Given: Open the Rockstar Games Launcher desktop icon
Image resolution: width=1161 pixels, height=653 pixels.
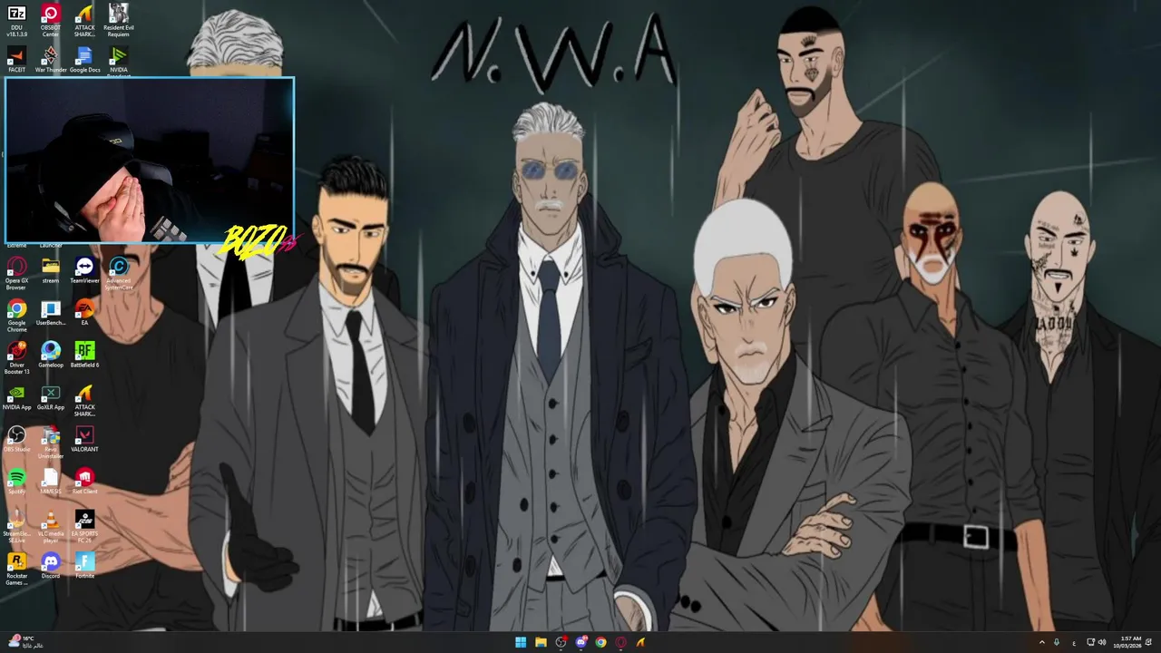Looking at the screenshot, I should tap(16, 569).
